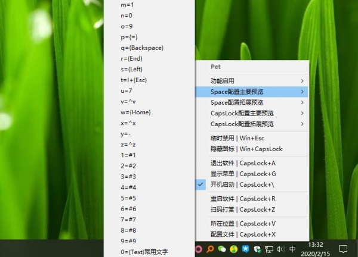
Task: Choose 重启软件 | CapsLock+R
Action: (252, 199)
